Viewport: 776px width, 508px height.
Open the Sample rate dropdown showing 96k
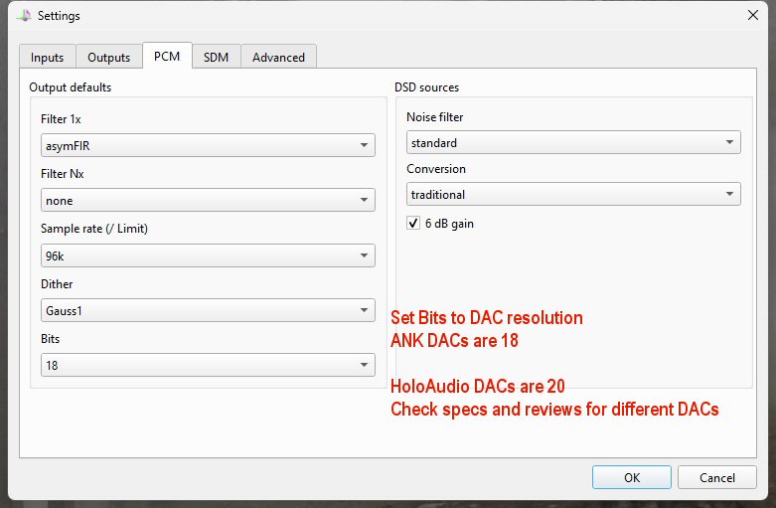pos(208,255)
